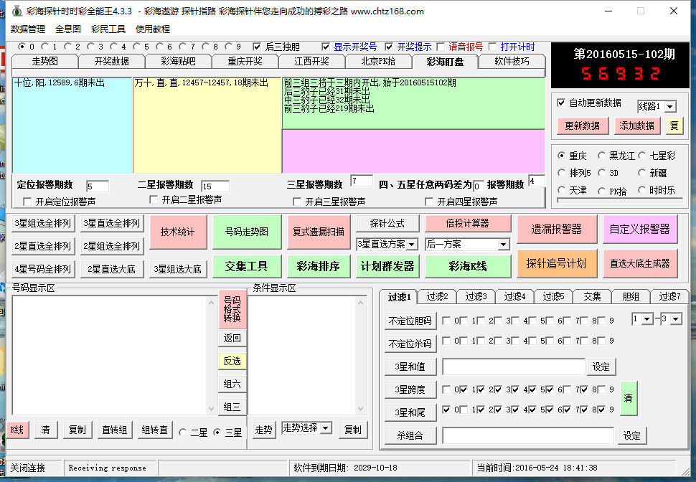Viewport: 696px width, 482px height.
Task: Launch the 倍投计算器 calculator
Action: point(467,224)
